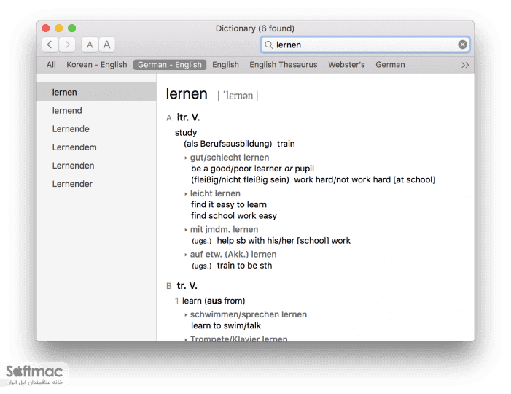Show results from All dictionaries

51,65
